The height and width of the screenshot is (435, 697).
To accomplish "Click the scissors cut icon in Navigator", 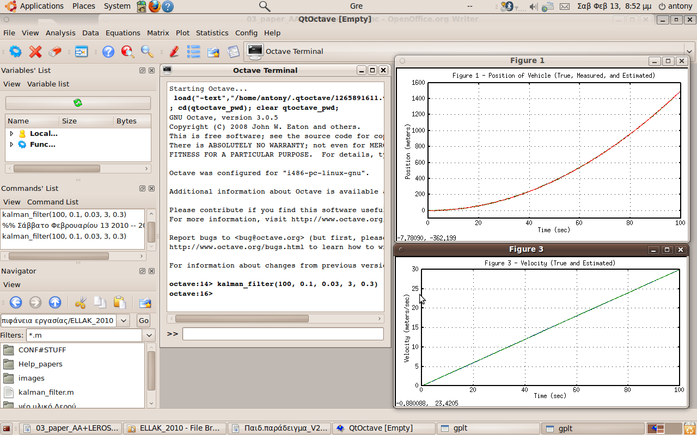I will pos(81,302).
